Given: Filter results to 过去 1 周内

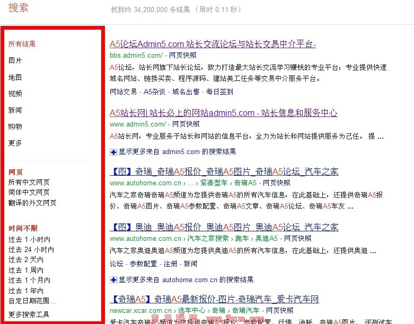Looking at the screenshot, I should pos(26,270).
